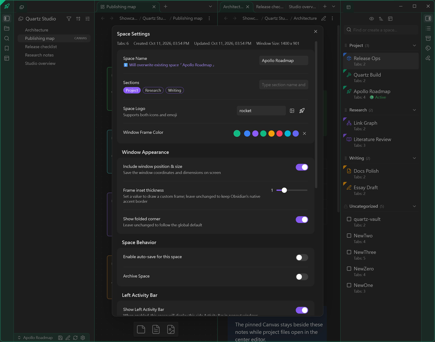
Task: Toggle Show Left Activity Bar switch
Action: click(x=302, y=310)
